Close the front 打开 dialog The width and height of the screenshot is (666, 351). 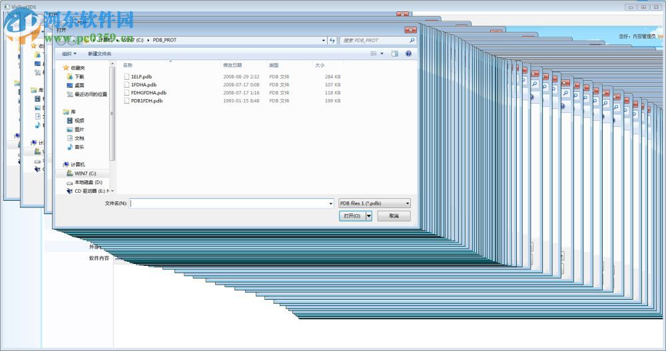410,30
